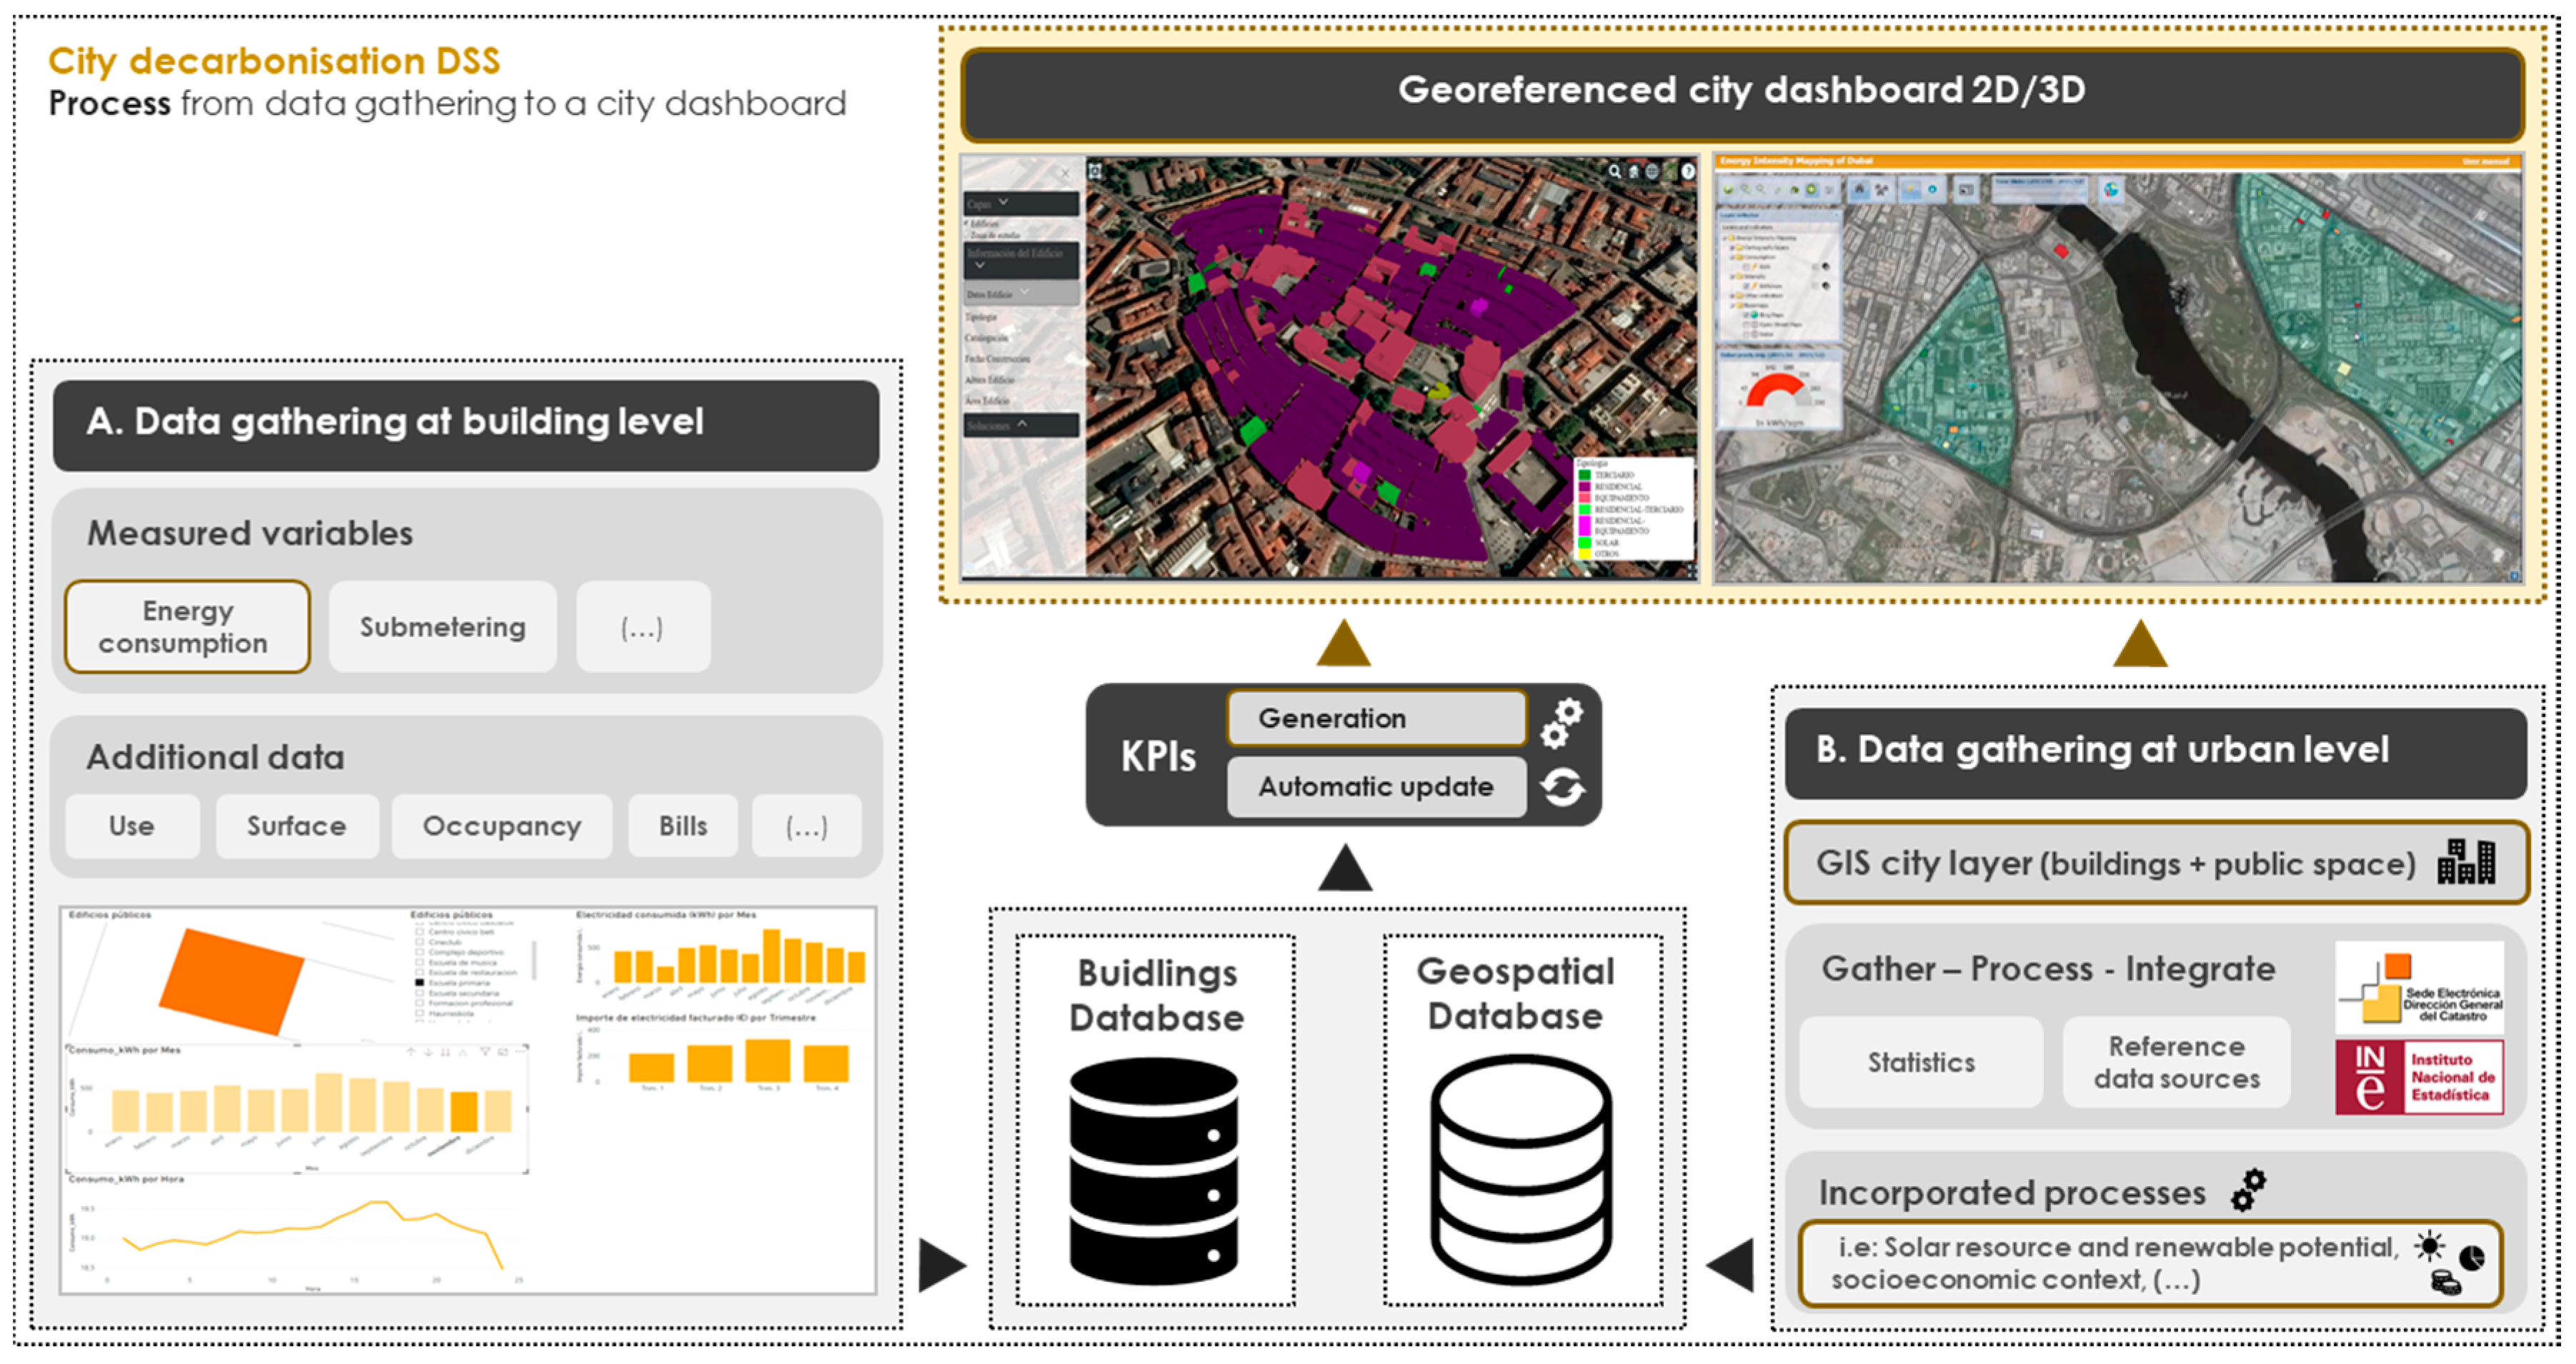The image size is (2576, 1364).
Task: Click the search magnifier icon on the 3D map
Action: (x=1614, y=172)
